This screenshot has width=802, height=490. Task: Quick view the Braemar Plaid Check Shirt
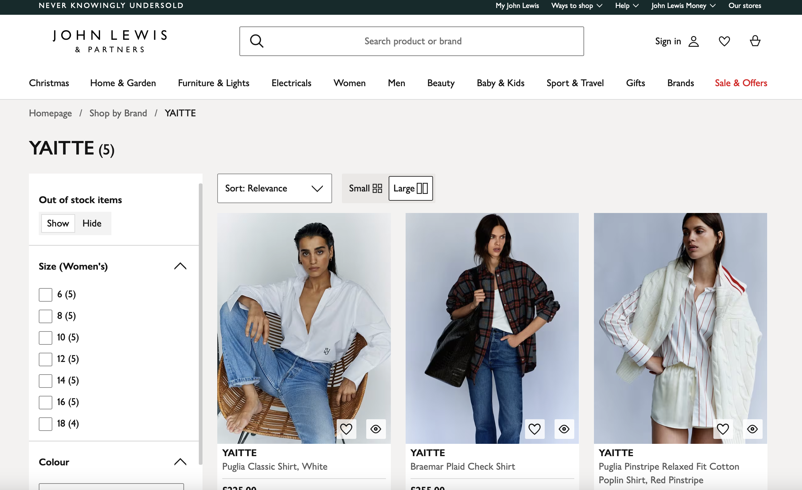[x=564, y=429]
